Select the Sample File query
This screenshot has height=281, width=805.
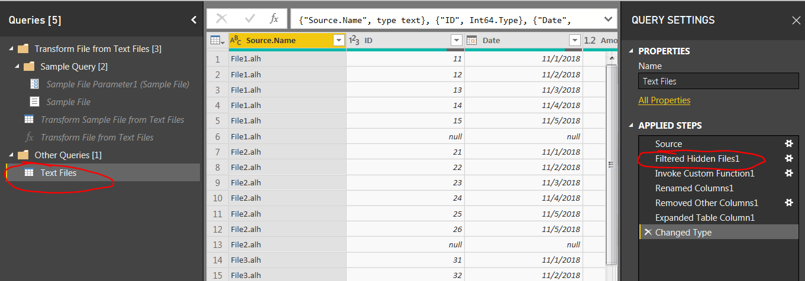(x=69, y=102)
